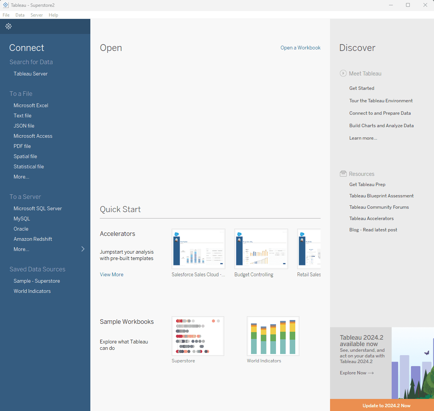Open Superstore sample workbook thumbnail
This screenshot has height=411, width=434.
(x=198, y=336)
